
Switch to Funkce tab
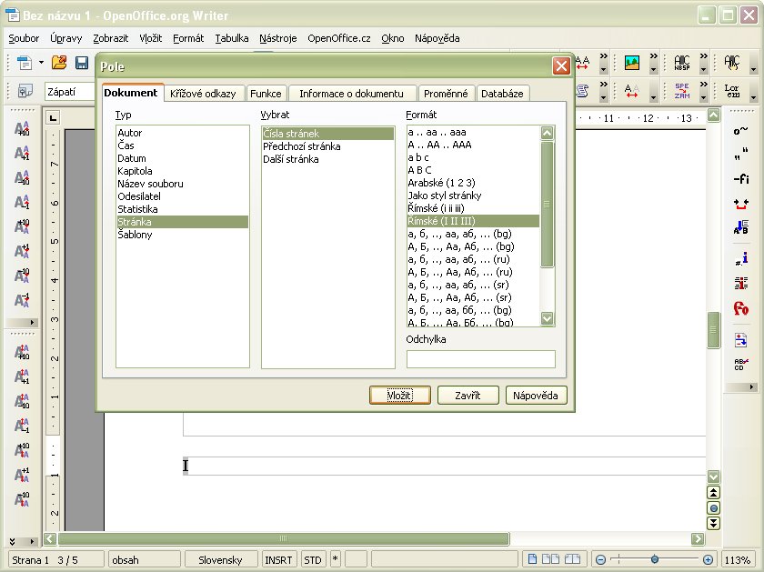click(x=266, y=94)
